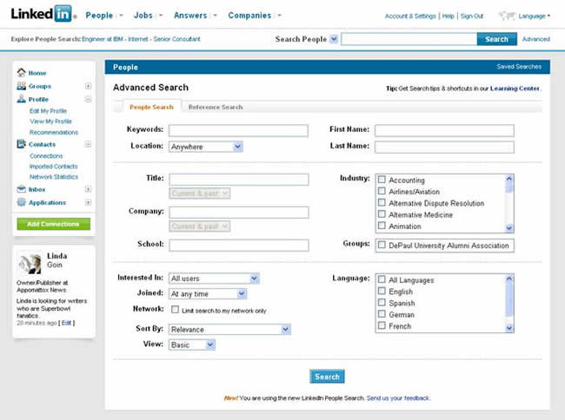
Task: Click the Sign Out link
Action: 472,16
